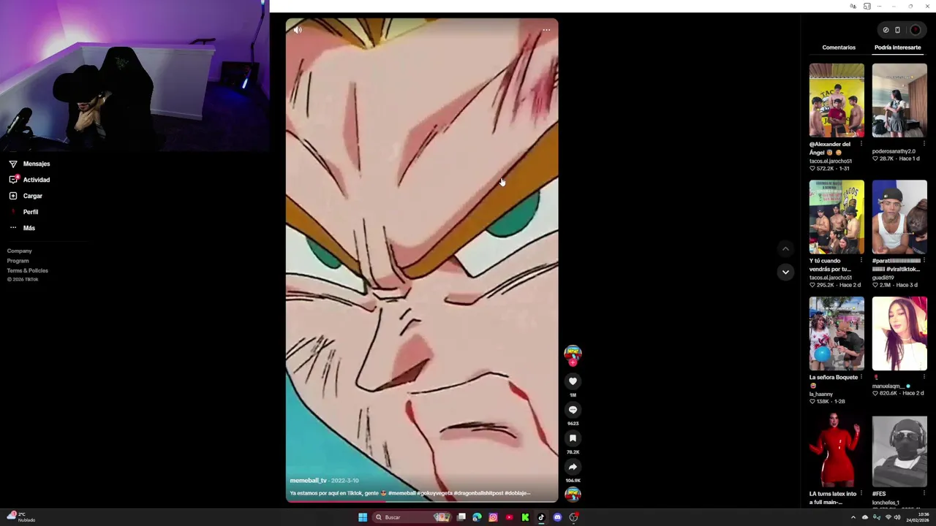Open the Alexander del Ángel video thumbnail
936x526 pixels.
(837, 100)
